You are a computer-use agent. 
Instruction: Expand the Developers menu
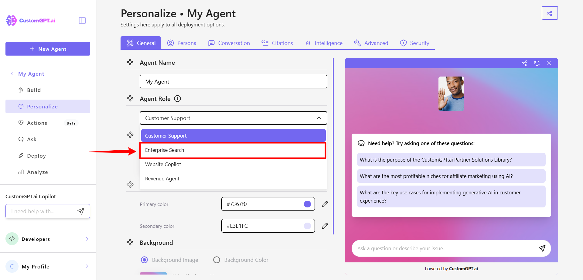pyautogui.click(x=87, y=239)
